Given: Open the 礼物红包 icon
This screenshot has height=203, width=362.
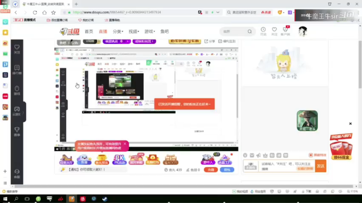Looking at the screenshot, I should tap(153, 159).
